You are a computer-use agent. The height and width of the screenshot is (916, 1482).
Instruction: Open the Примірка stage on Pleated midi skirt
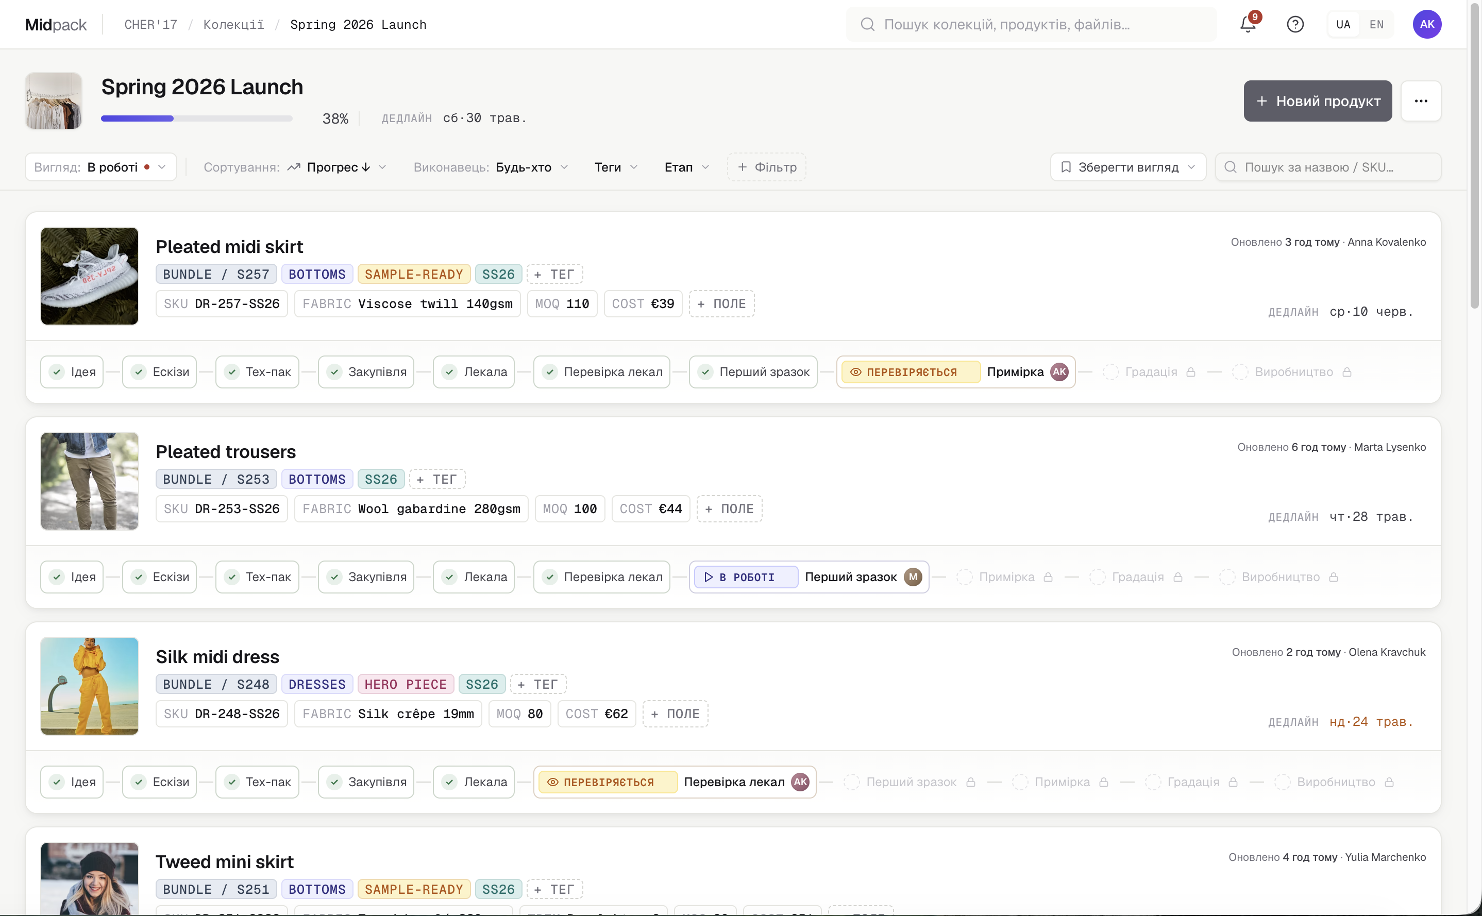[x=955, y=372]
